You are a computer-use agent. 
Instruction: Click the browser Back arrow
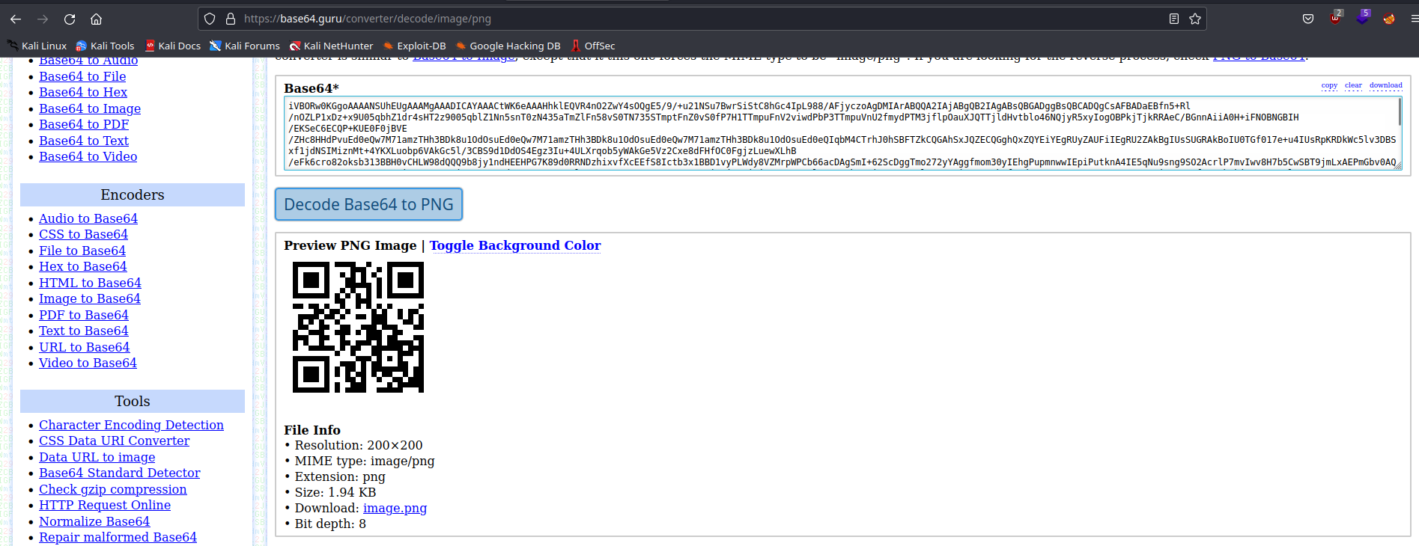(x=16, y=19)
